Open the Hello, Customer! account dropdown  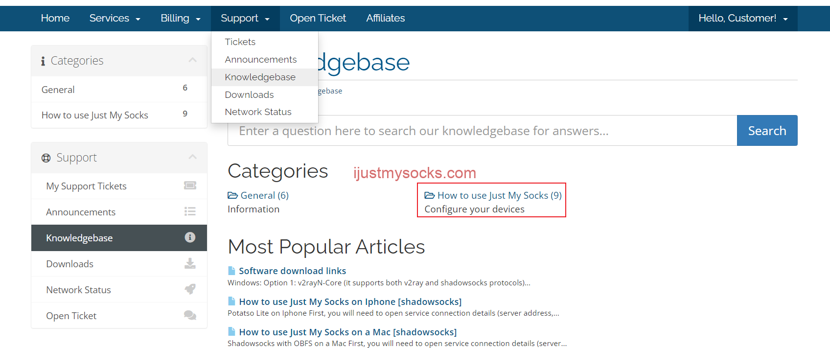pos(743,18)
